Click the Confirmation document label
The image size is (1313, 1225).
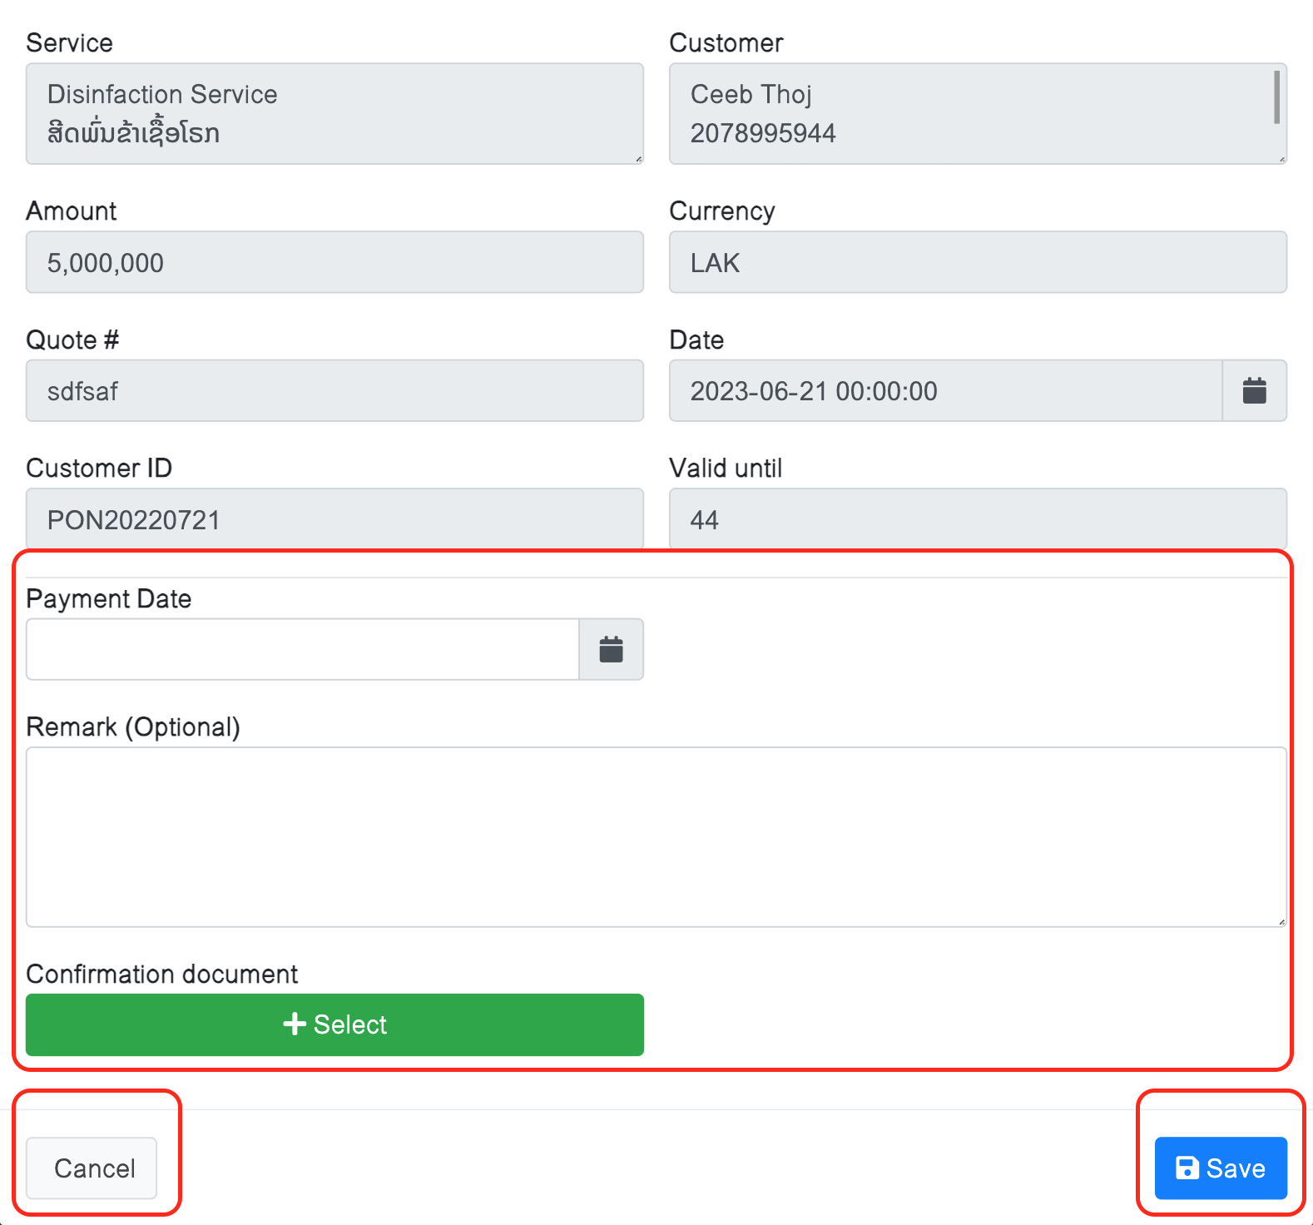coord(162,974)
